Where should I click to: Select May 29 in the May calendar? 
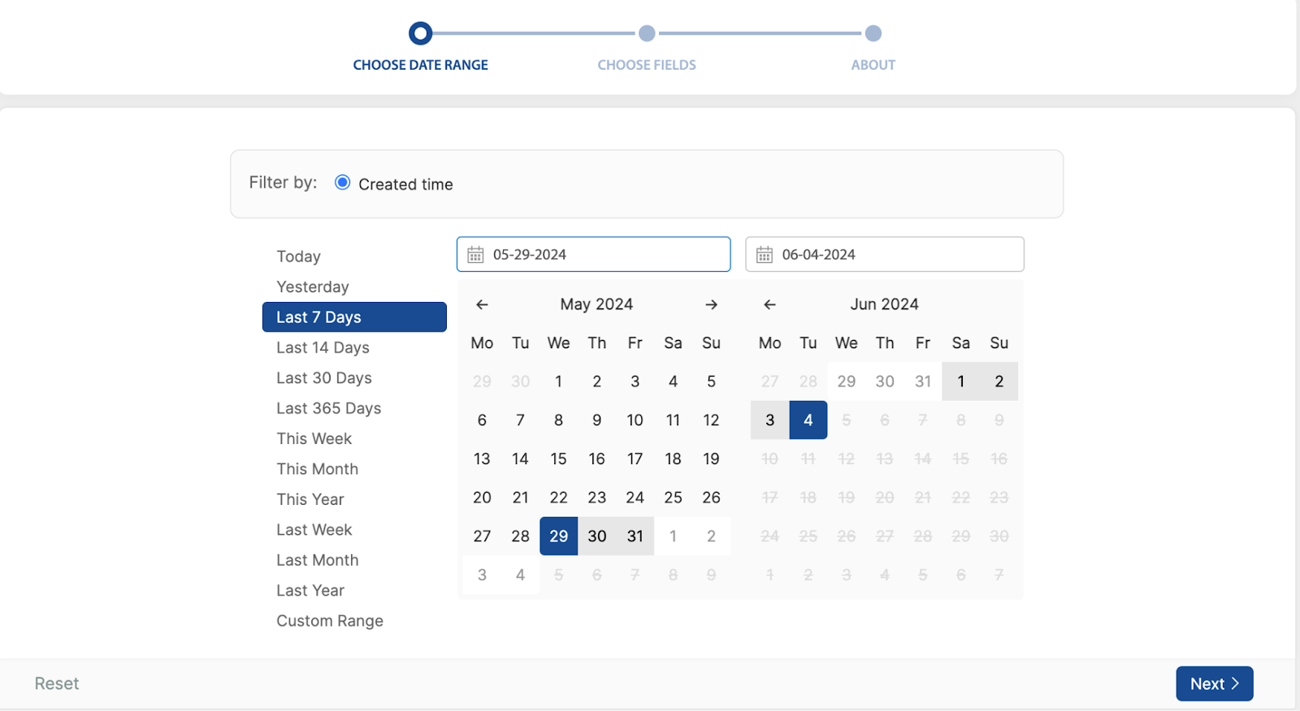[559, 536]
